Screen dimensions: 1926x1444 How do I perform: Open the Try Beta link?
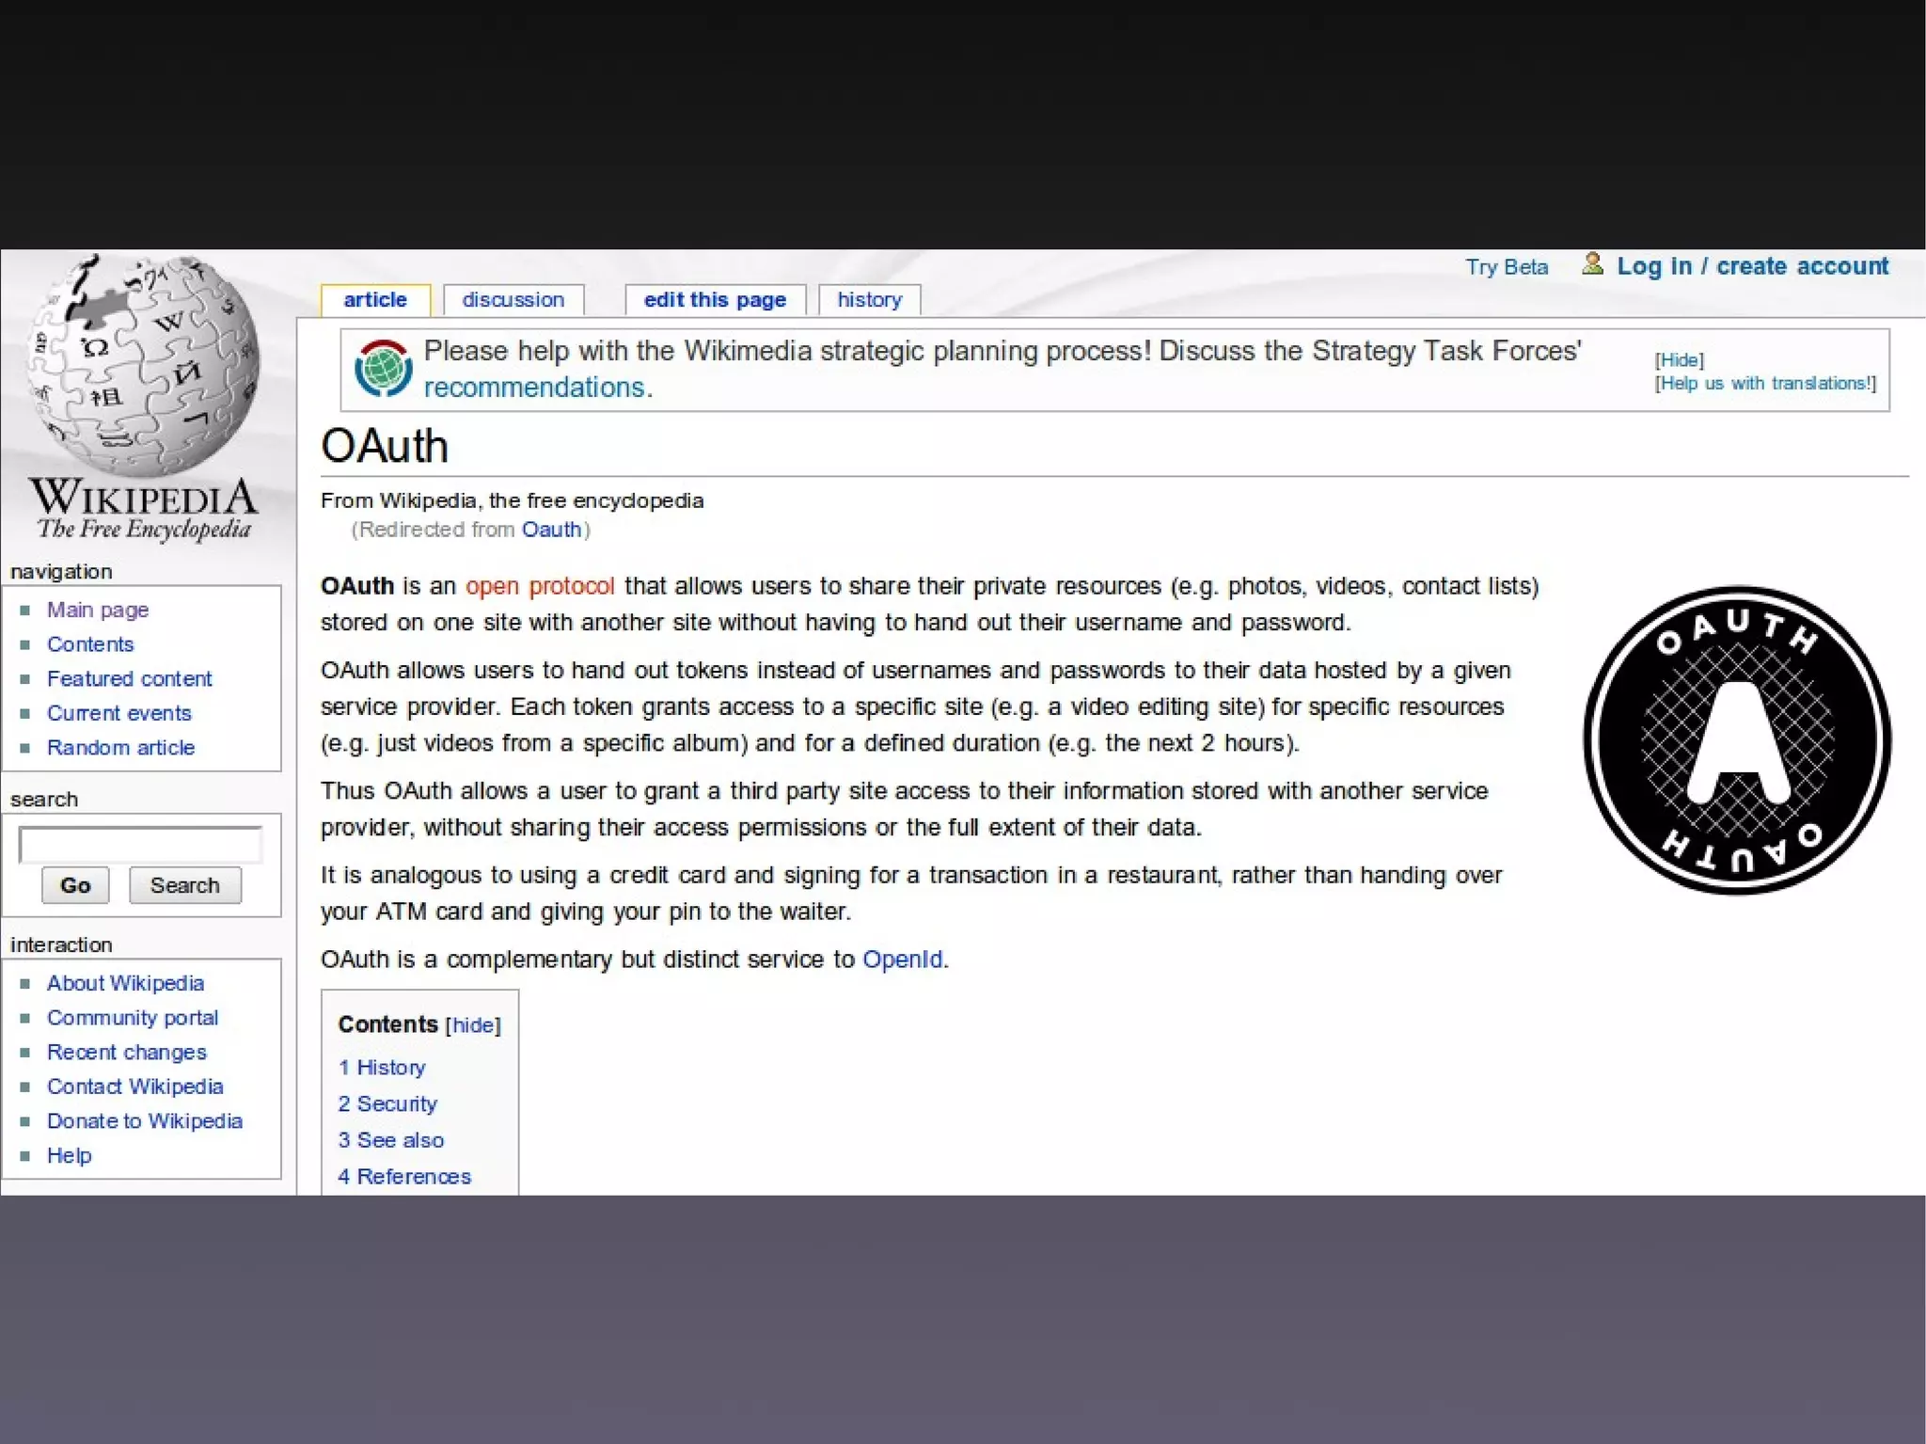(x=1506, y=267)
